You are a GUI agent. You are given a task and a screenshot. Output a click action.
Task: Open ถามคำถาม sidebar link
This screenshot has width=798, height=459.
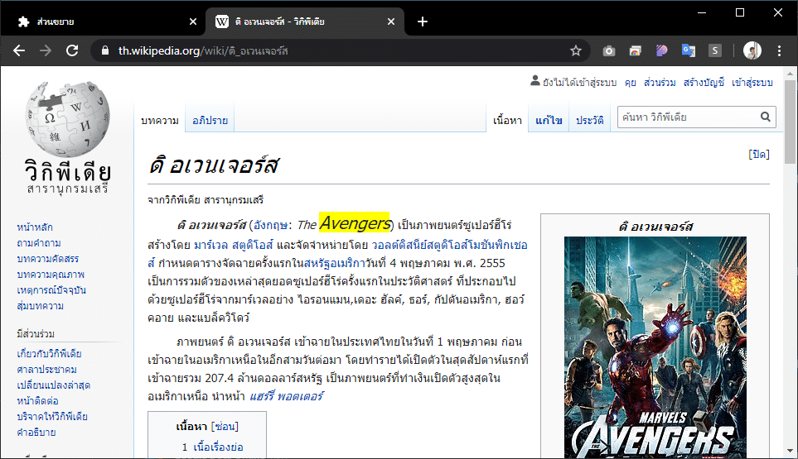(39, 243)
